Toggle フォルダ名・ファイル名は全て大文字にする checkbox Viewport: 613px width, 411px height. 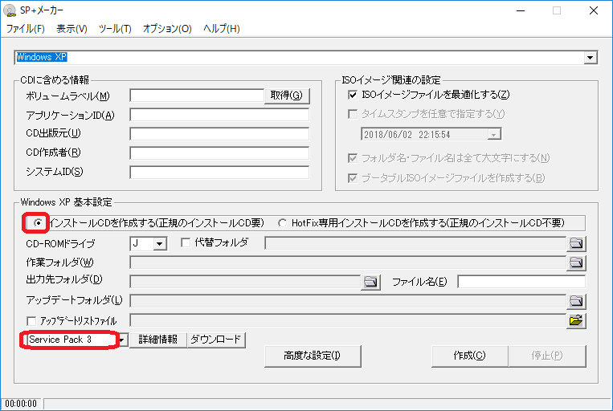pyautogui.click(x=353, y=158)
